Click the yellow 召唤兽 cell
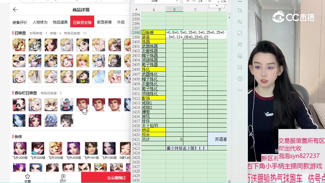 tap(153, 32)
